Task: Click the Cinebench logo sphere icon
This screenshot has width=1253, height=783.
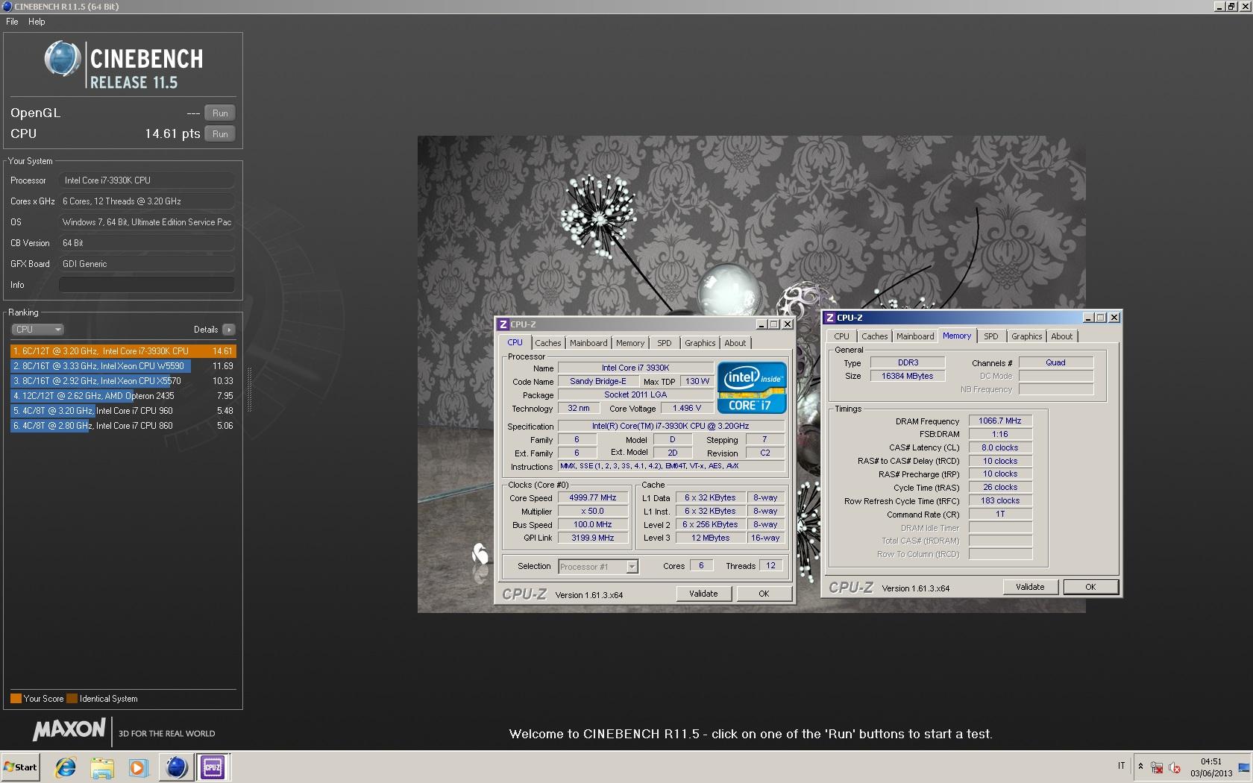Action: [62, 58]
